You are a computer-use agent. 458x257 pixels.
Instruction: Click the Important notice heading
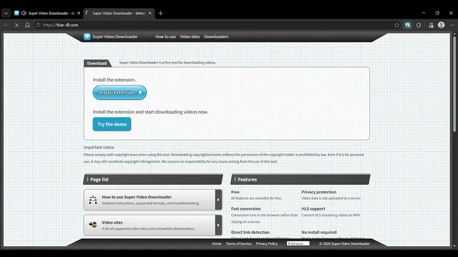[99, 147]
